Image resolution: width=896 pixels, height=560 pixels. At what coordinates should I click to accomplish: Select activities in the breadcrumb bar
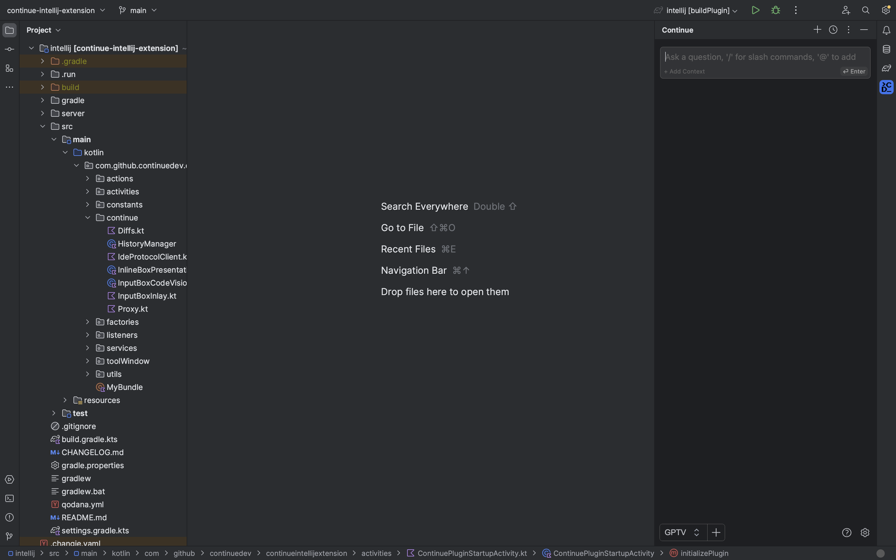376,553
